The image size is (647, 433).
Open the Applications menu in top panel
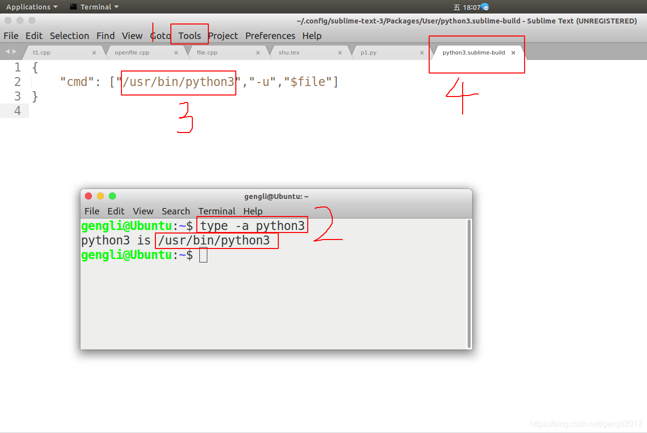click(x=31, y=7)
